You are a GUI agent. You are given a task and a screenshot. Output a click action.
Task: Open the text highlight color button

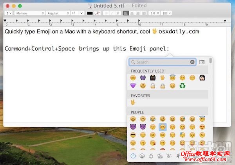tap(98, 13)
